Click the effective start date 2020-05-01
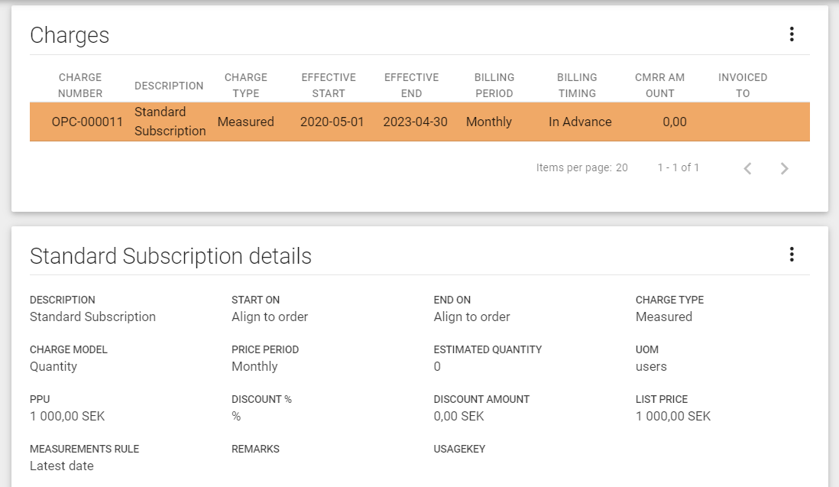This screenshot has width=839, height=487. (x=332, y=122)
